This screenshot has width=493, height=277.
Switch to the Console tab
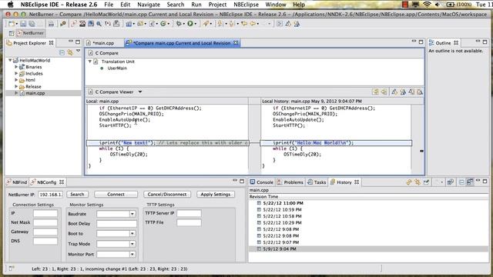261,182
